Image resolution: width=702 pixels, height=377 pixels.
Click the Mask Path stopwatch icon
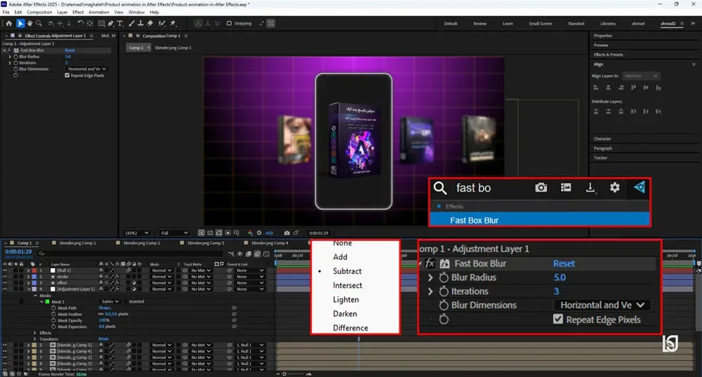(x=54, y=308)
